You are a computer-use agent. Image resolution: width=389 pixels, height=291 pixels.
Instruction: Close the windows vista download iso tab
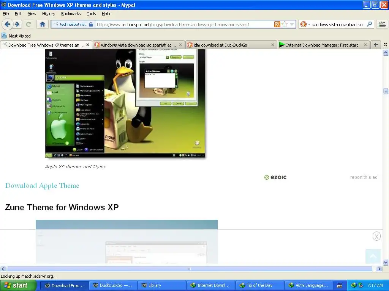[180, 45]
